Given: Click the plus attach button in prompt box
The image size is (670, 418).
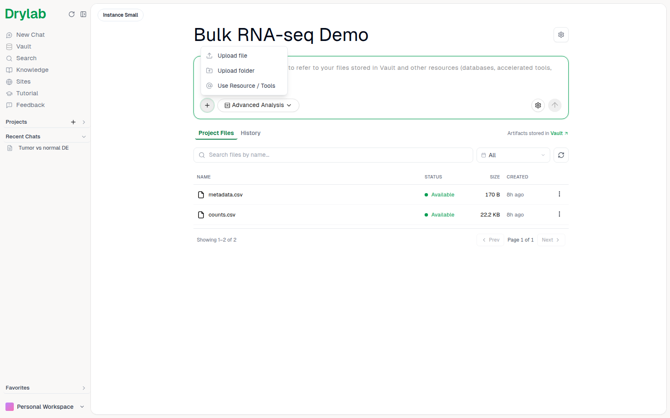Looking at the screenshot, I should [207, 105].
